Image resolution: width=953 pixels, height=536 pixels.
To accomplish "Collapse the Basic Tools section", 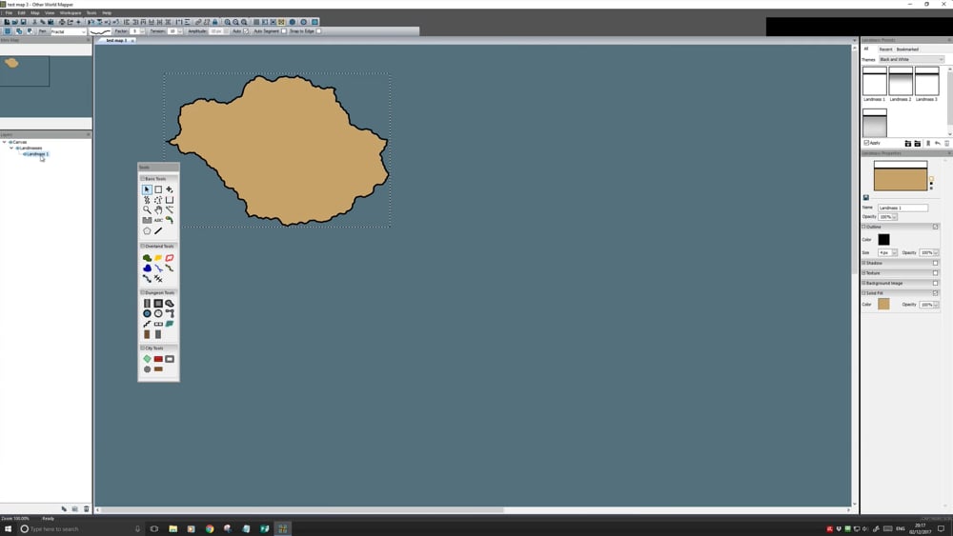I will coord(142,178).
